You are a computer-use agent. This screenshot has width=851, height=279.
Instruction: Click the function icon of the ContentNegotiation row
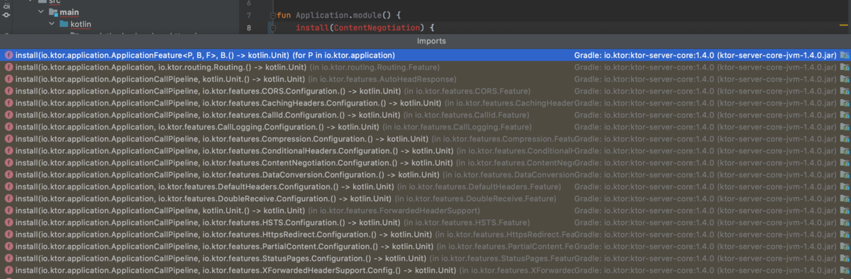pyautogui.click(x=9, y=163)
